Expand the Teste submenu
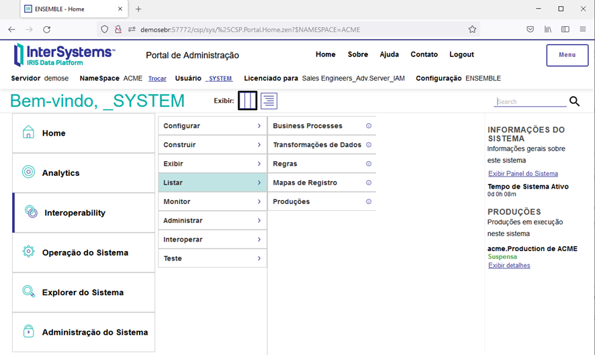The height and width of the screenshot is (355, 595). tap(212, 258)
